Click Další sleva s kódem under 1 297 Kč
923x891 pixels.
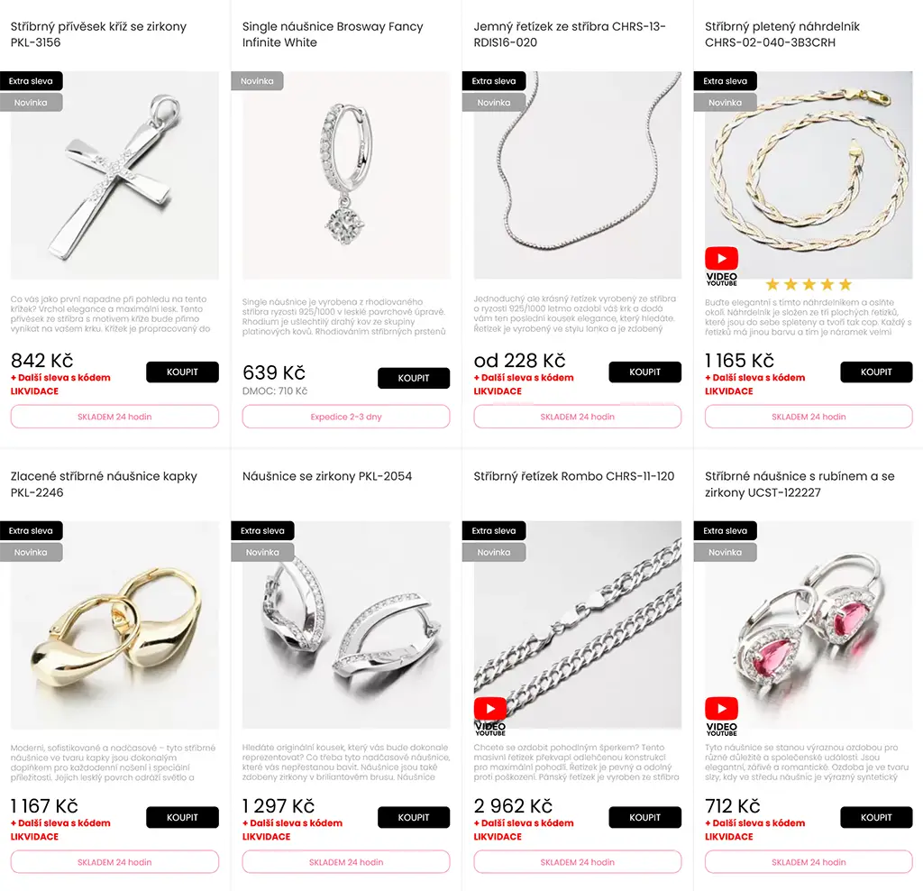point(293,823)
